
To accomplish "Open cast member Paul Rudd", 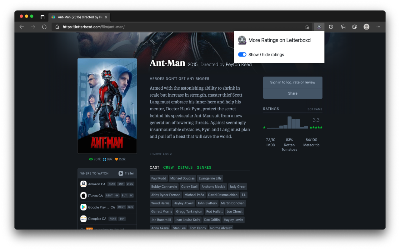I will tap(159, 178).
